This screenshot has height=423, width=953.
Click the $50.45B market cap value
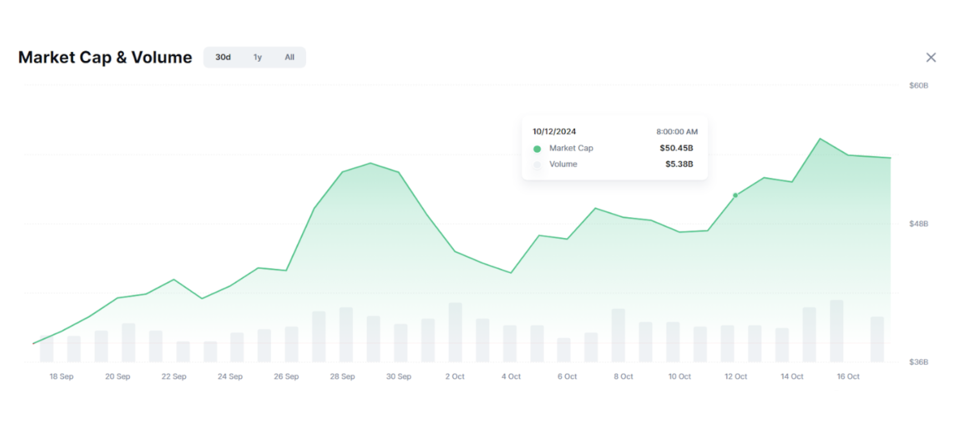click(676, 148)
